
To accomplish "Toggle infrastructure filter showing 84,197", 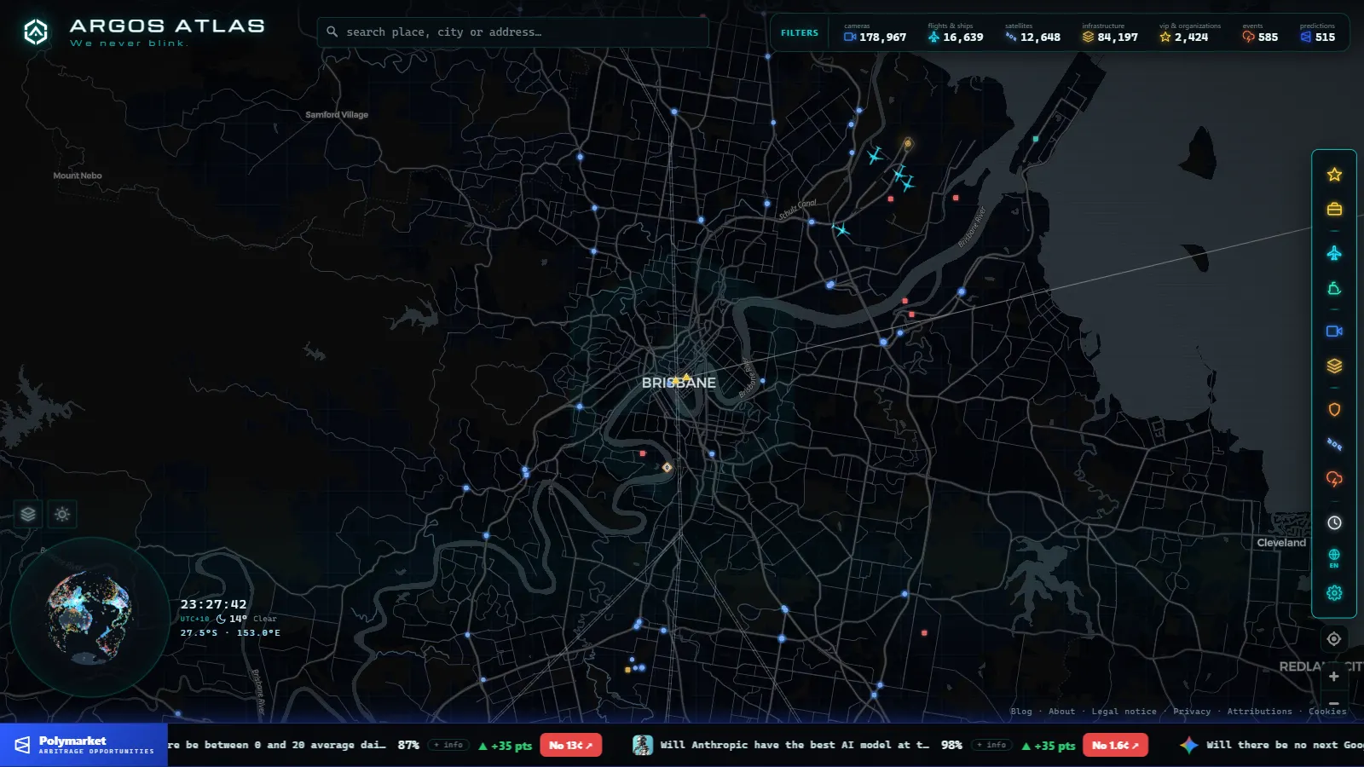I will (x=1110, y=33).
